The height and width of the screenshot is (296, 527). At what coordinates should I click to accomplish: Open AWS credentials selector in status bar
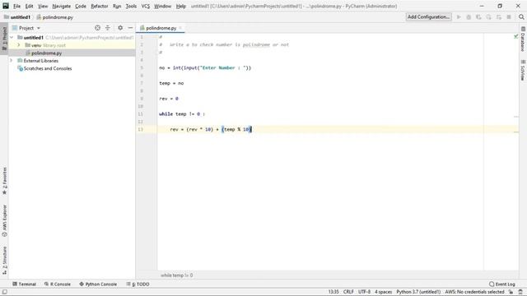pos(474,292)
